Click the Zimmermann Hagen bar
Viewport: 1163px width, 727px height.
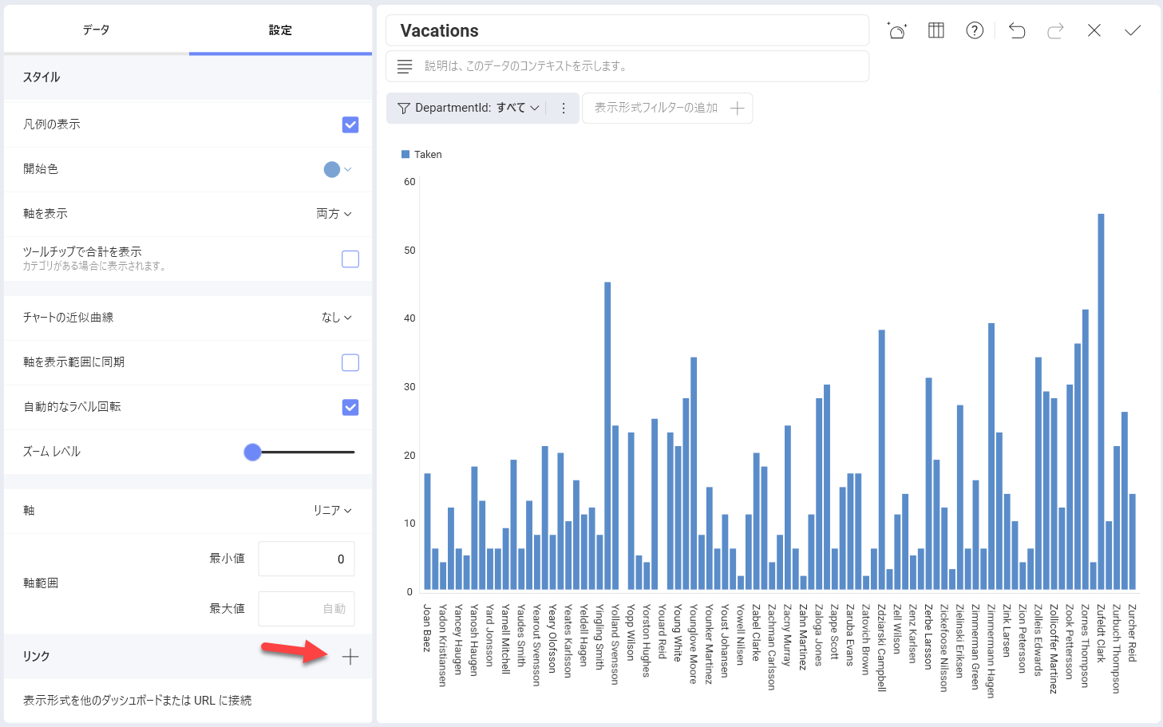[991, 456]
